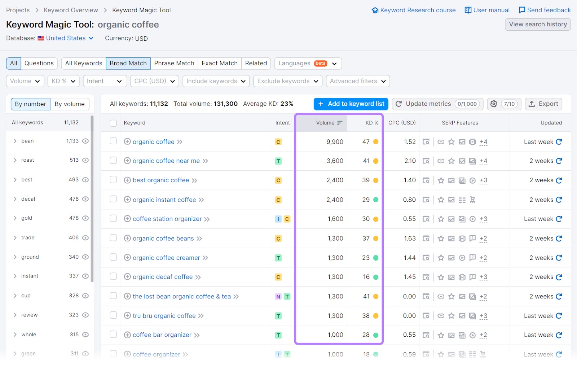Open the KD % filter dropdown
This screenshot has height=367, width=577.
[x=63, y=81]
